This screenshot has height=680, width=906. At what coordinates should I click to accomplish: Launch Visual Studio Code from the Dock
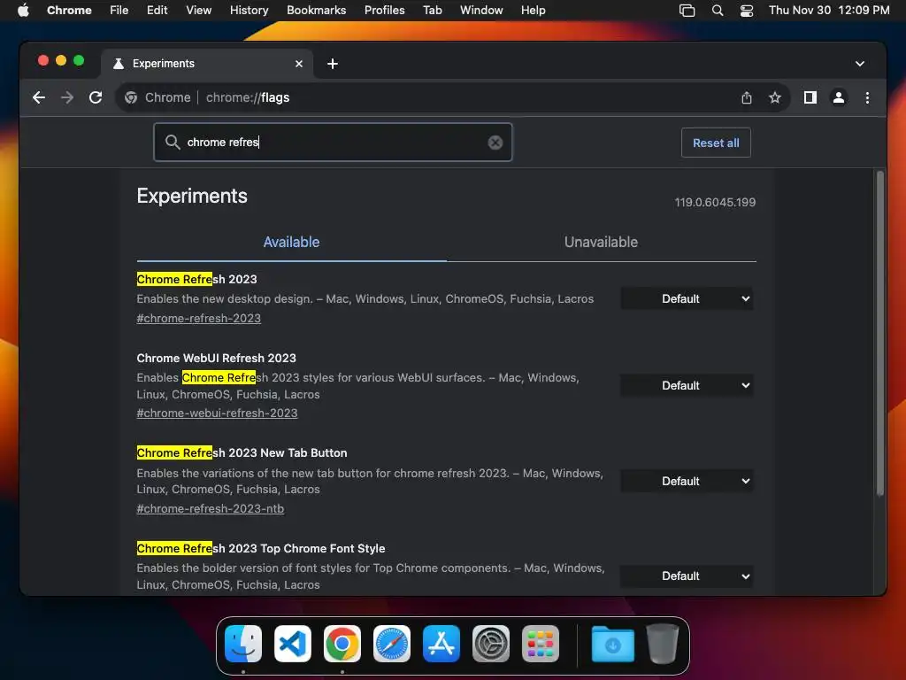(292, 644)
